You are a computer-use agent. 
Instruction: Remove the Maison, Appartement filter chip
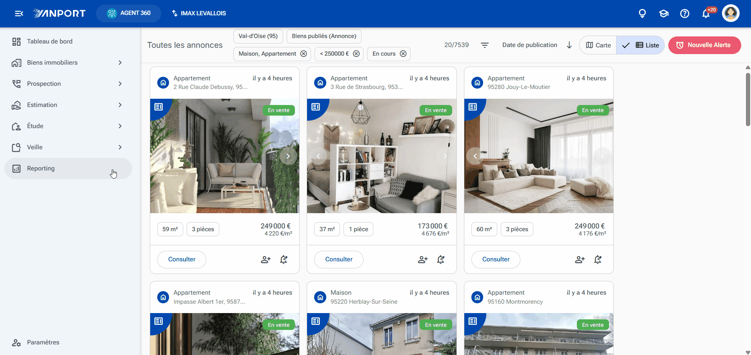[x=304, y=54]
